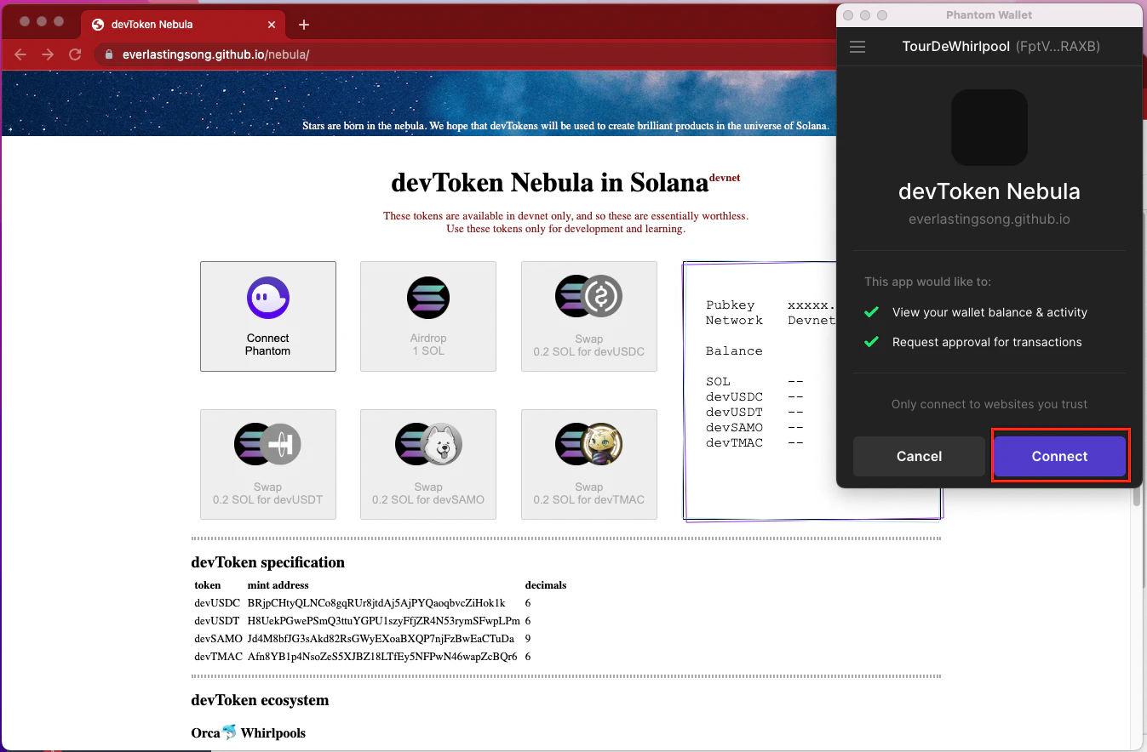Click devSAMO in the specification table
Image resolution: width=1147 pixels, height=752 pixels.
pos(218,639)
